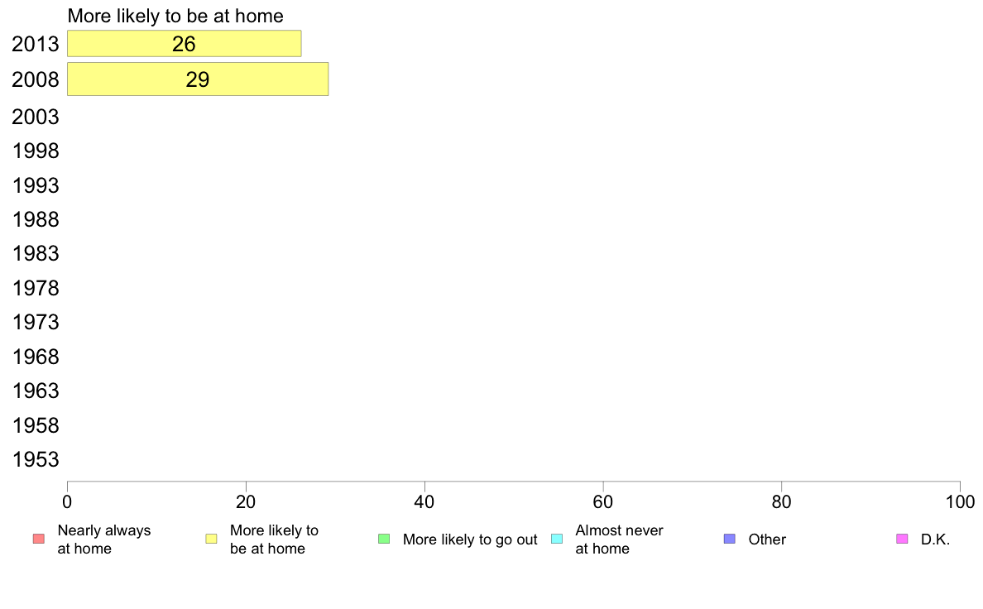Click the More likely to be at home title
The height and width of the screenshot is (609, 983).
click(175, 16)
